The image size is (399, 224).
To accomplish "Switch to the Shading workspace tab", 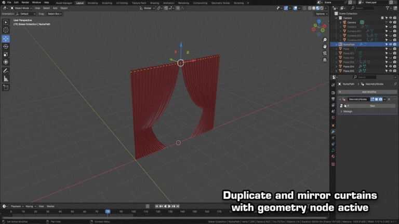I will pyautogui.click(x=154, y=3).
